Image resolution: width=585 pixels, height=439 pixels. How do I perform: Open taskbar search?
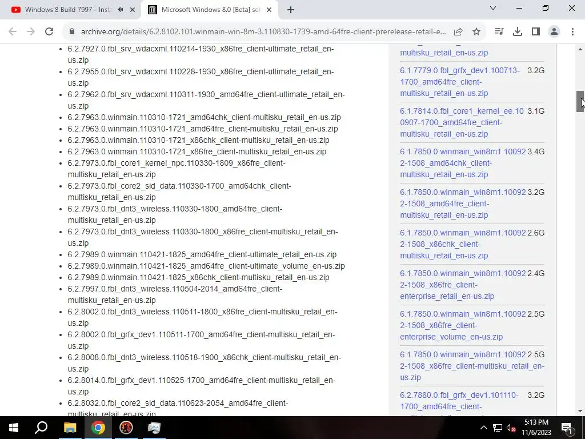tap(41, 428)
